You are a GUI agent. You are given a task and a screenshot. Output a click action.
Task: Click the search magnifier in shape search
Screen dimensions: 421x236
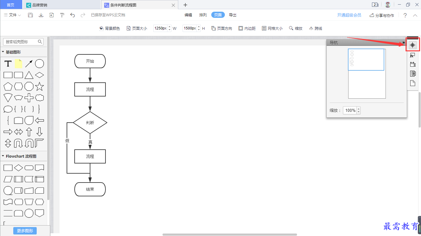40,41
